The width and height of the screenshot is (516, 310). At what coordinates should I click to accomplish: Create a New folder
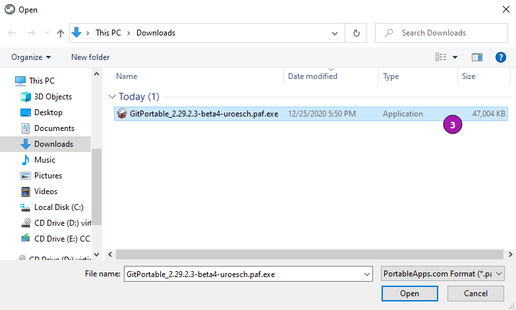coord(90,57)
